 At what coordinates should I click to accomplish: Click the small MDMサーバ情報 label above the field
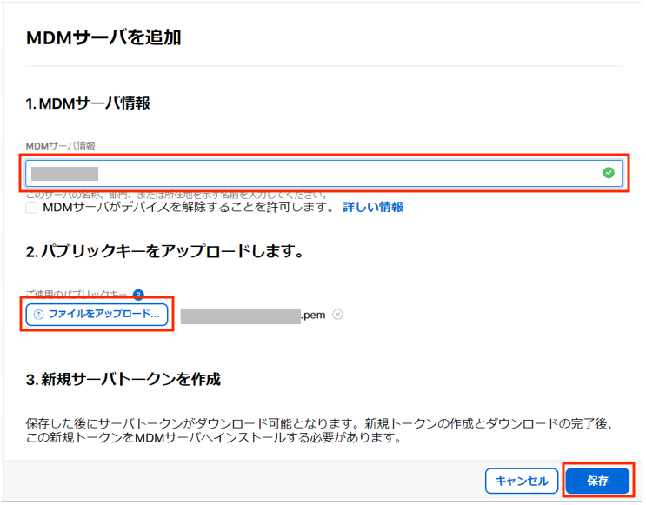[x=60, y=144]
